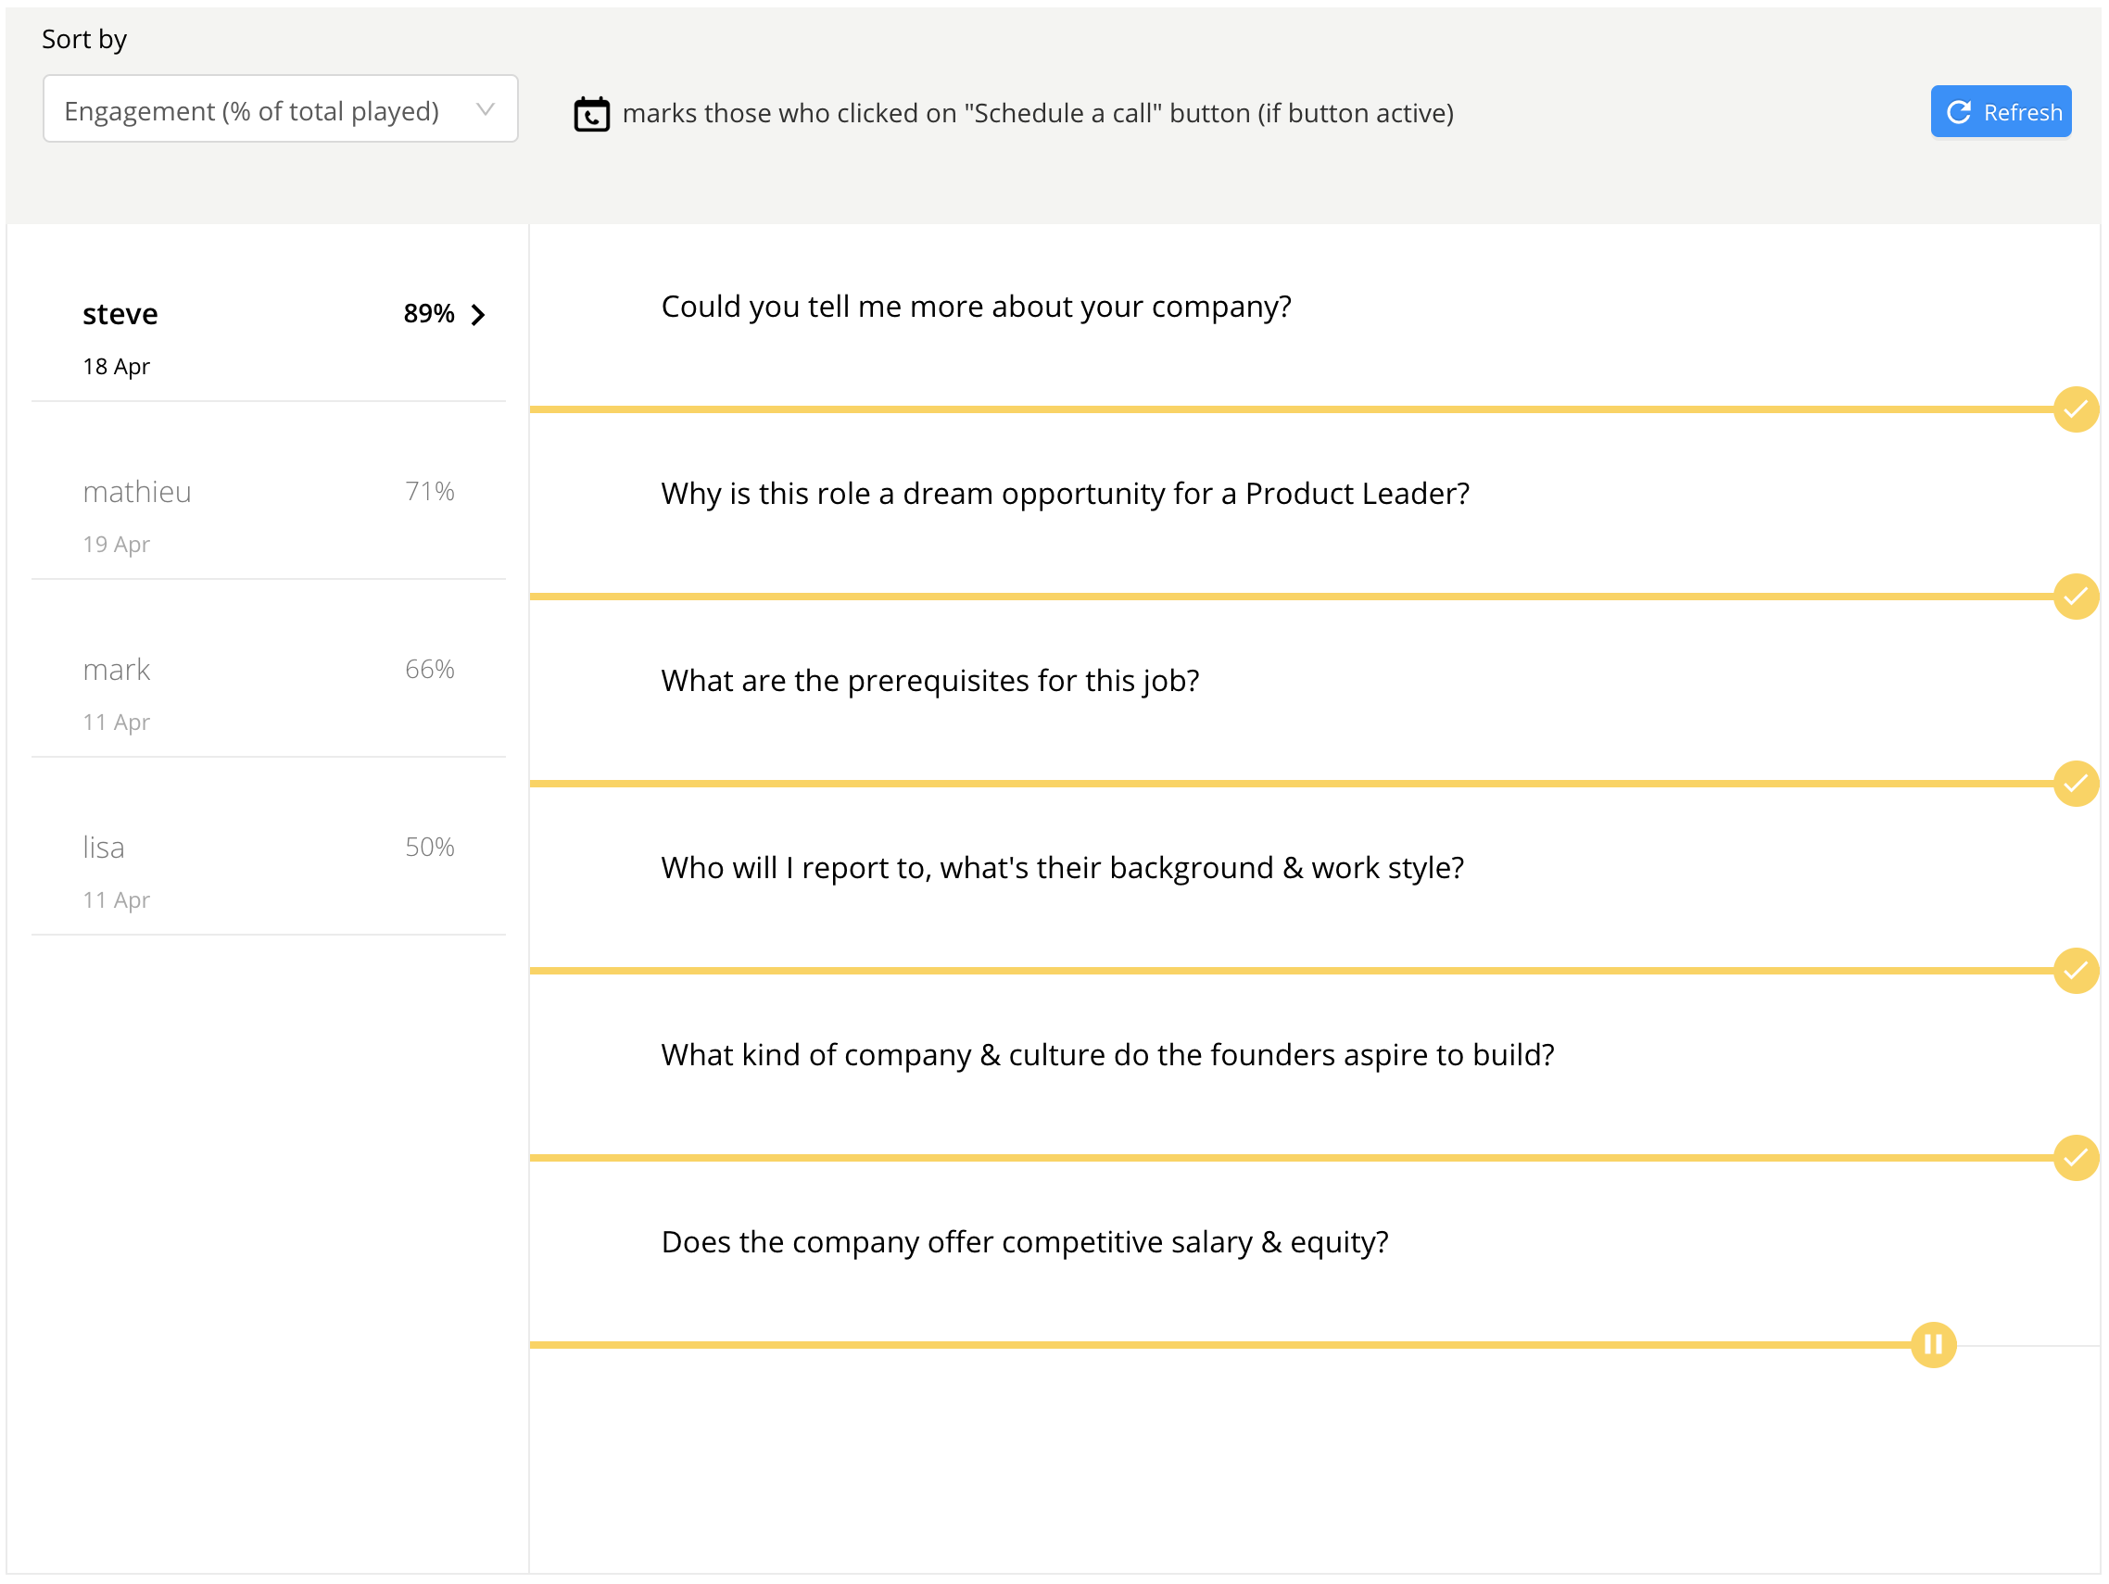Click refresh arrow icon in blue button
The width and height of the screenshot is (2109, 1584).
pos(1958,112)
